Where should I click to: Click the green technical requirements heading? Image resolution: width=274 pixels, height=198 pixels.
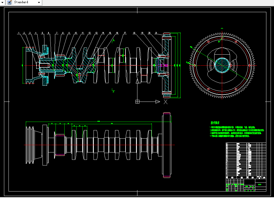tap(215, 123)
